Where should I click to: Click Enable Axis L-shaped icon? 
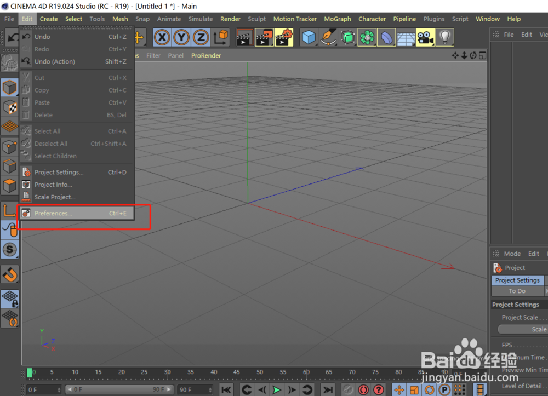[9, 210]
